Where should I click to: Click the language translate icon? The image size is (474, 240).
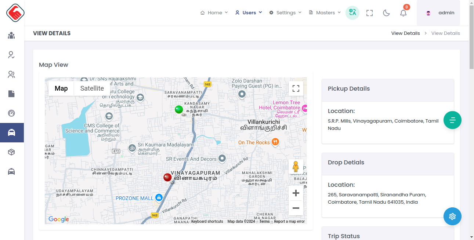pos(352,13)
